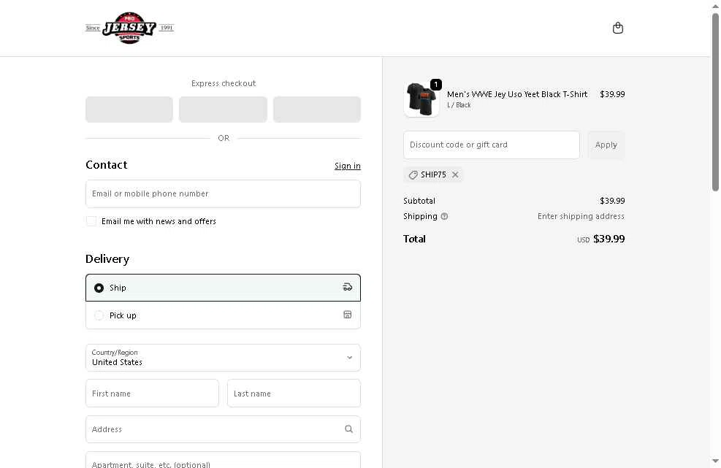Click the Apply discount button
The width and height of the screenshot is (721, 468).
point(606,145)
